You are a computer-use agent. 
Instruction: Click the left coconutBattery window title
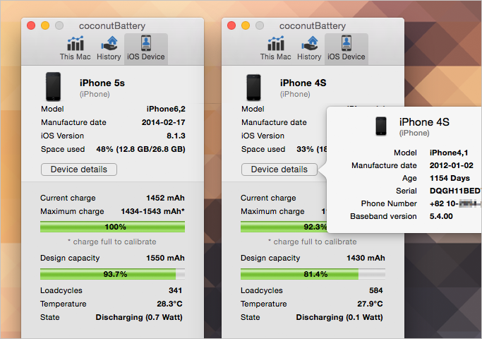click(x=112, y=26)
